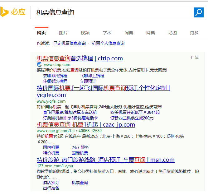Open the 24/7 服务 sublink
The width and height of the screenshot is (208, 195).
coord(80,147)
